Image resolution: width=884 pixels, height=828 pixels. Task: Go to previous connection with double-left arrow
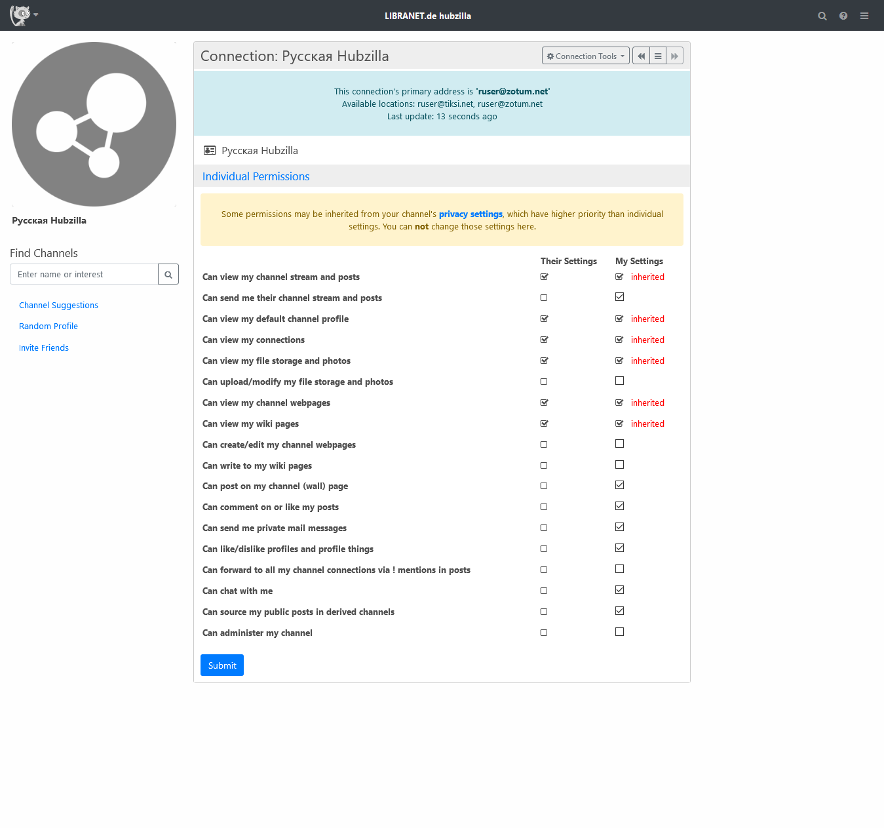pos(641,56)
